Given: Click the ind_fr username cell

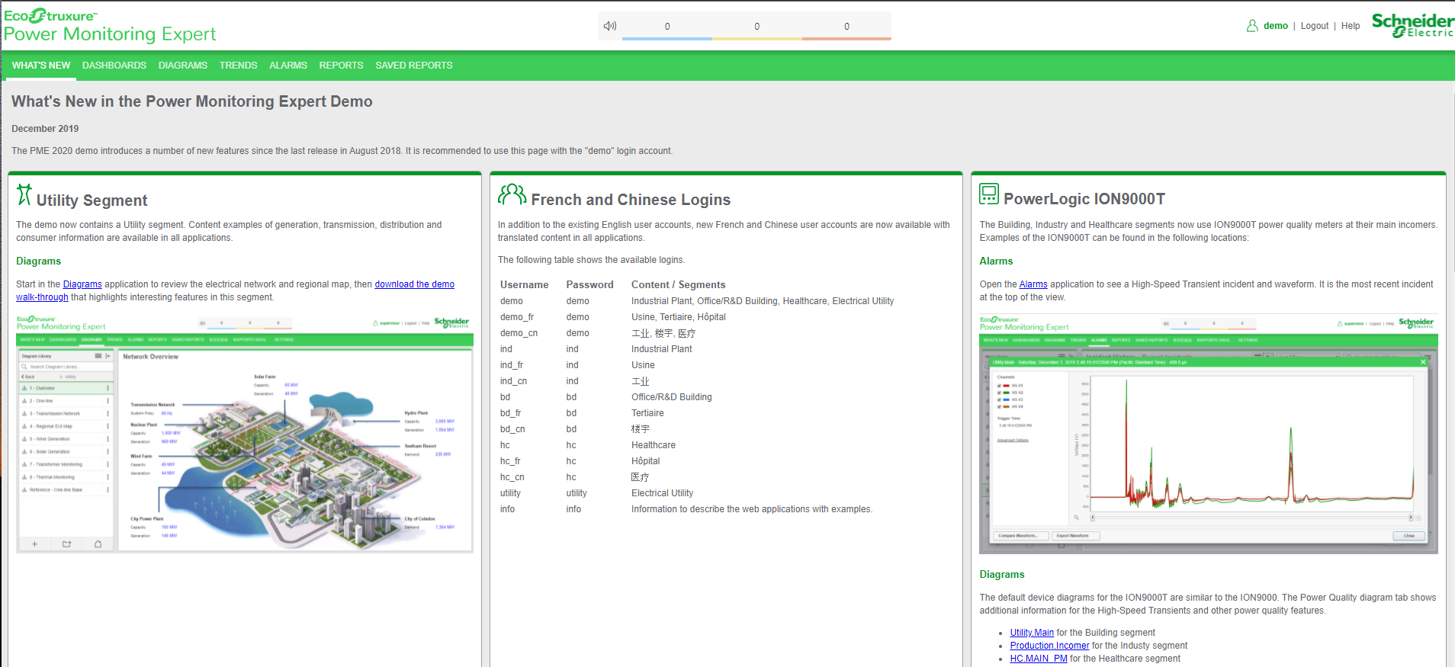Looking at the screenshot, I should 512,365.
